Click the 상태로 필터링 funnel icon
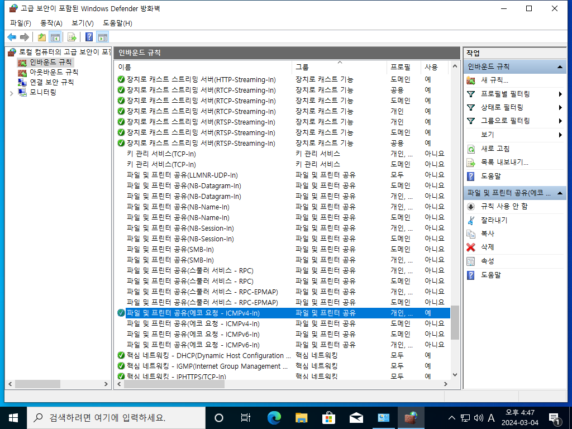The height and width of the screenshot is (429, 572). pos(471,108)
